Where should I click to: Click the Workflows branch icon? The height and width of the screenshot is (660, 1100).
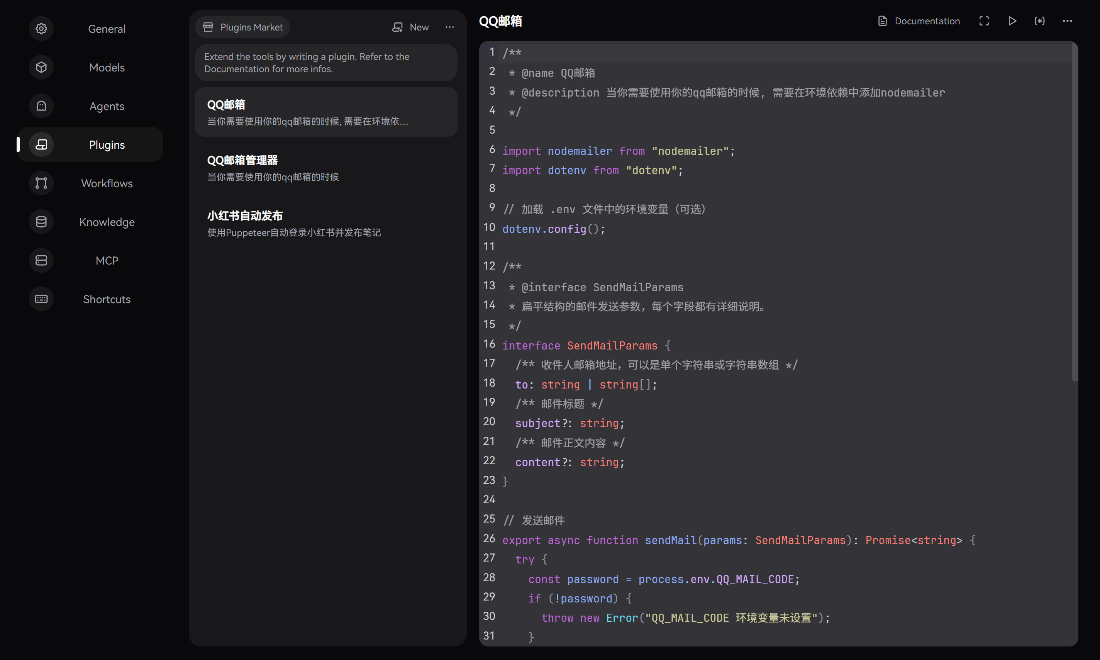point(41,183)
